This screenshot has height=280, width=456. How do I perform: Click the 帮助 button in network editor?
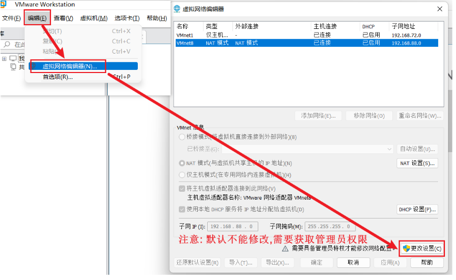[x=427, y=263]
